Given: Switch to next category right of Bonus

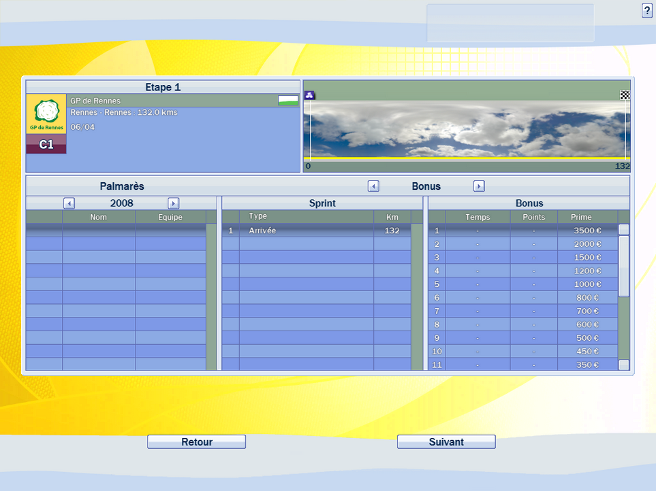Looking at the screenshot, I should click(x=479, y=186).
